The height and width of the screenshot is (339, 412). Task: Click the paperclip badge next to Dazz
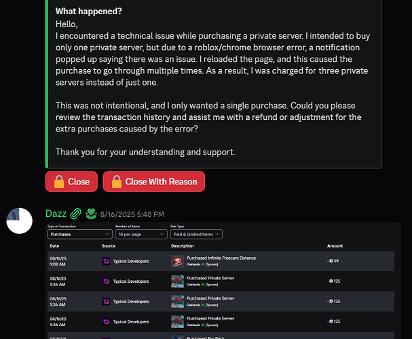pyautogui.click(x=77, y=214)
